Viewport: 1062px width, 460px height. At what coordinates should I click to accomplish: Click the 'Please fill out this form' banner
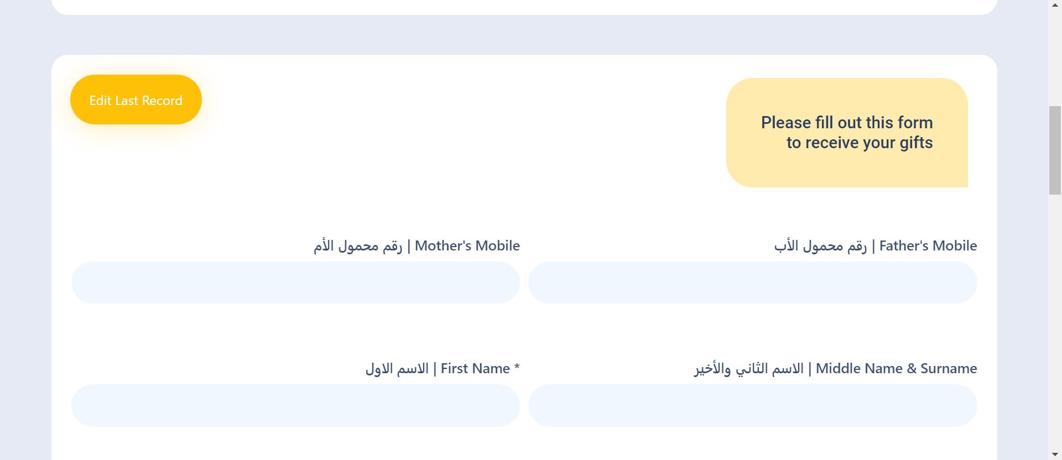point(847,133)
